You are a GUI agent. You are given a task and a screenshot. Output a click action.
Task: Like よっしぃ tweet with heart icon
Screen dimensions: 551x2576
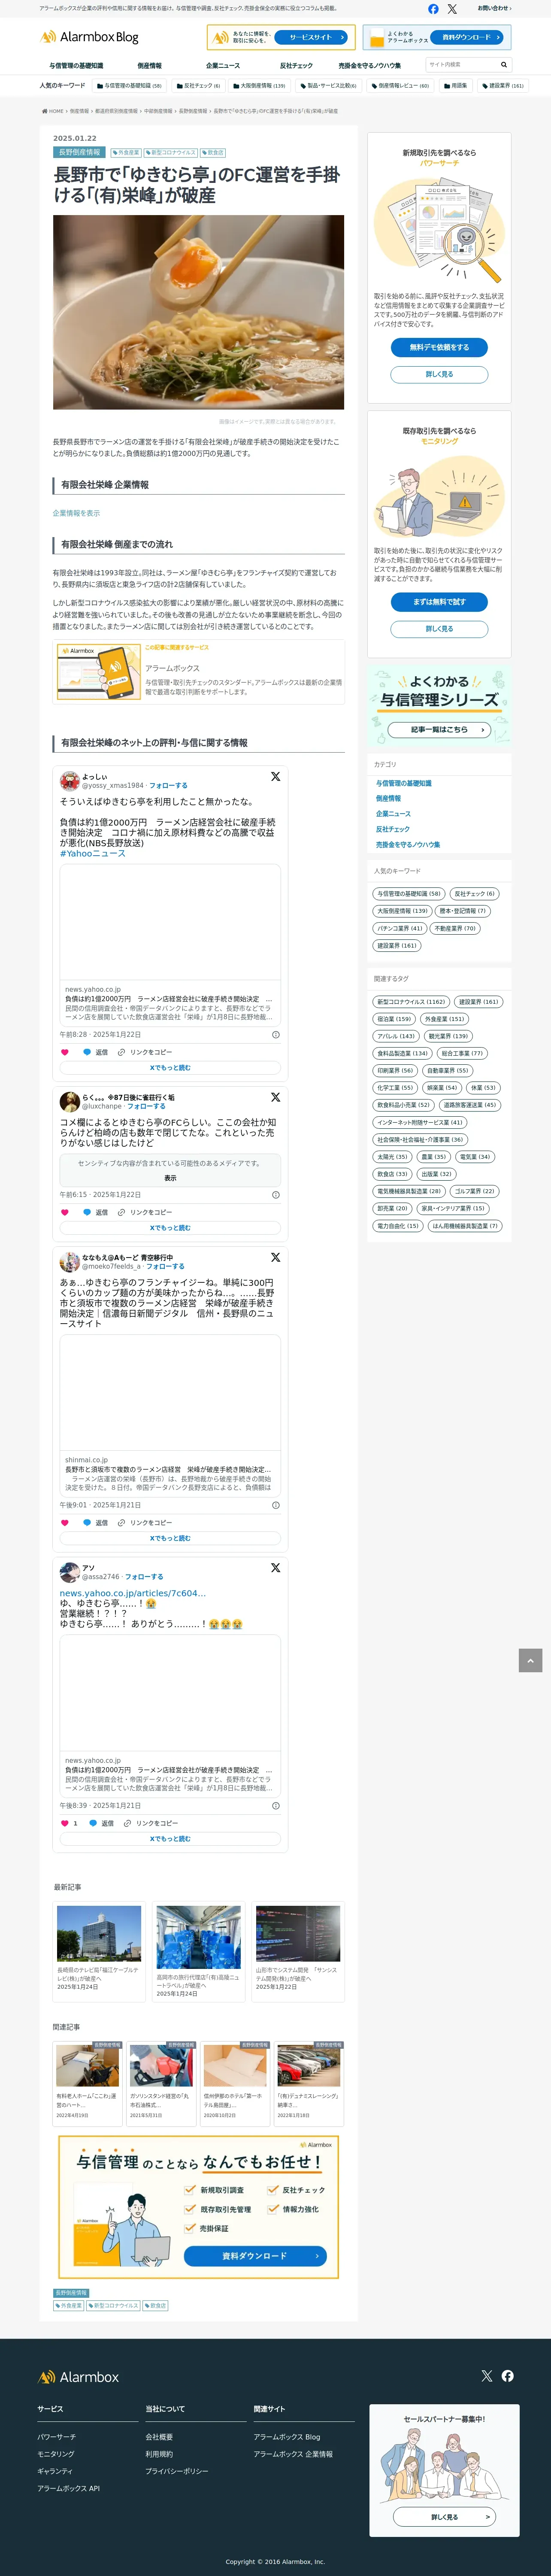pyautogui.click(x=65, y=1052)
